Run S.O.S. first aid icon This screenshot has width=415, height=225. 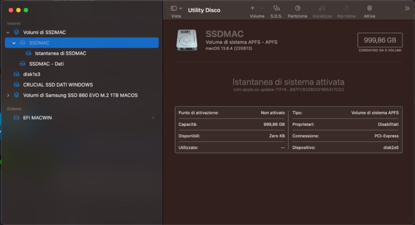coord(276,8)
